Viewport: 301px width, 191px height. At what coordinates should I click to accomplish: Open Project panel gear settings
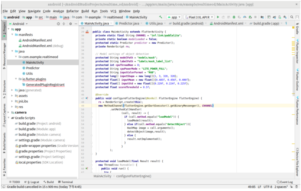click(x=70, y=24)
